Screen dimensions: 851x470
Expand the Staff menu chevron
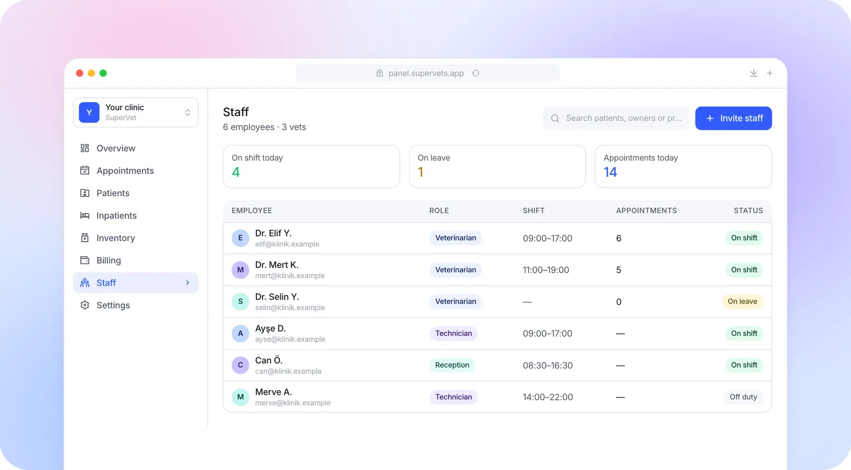click(x=187, y=283)
